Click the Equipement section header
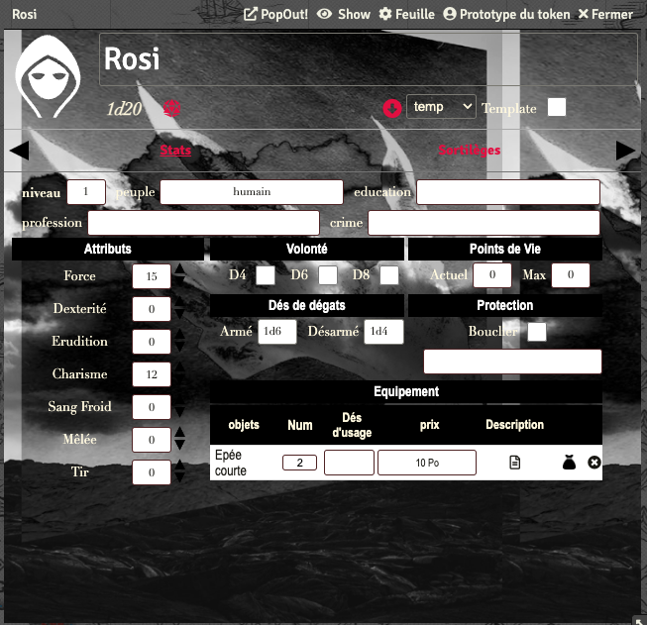 [406, 391]
